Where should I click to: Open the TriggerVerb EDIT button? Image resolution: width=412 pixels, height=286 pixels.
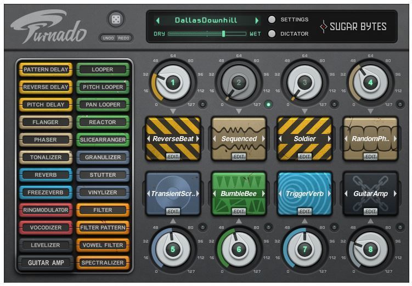coord(305,211)
